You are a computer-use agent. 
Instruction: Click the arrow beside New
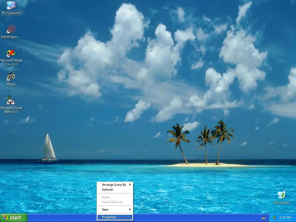(x=130, y=209)
